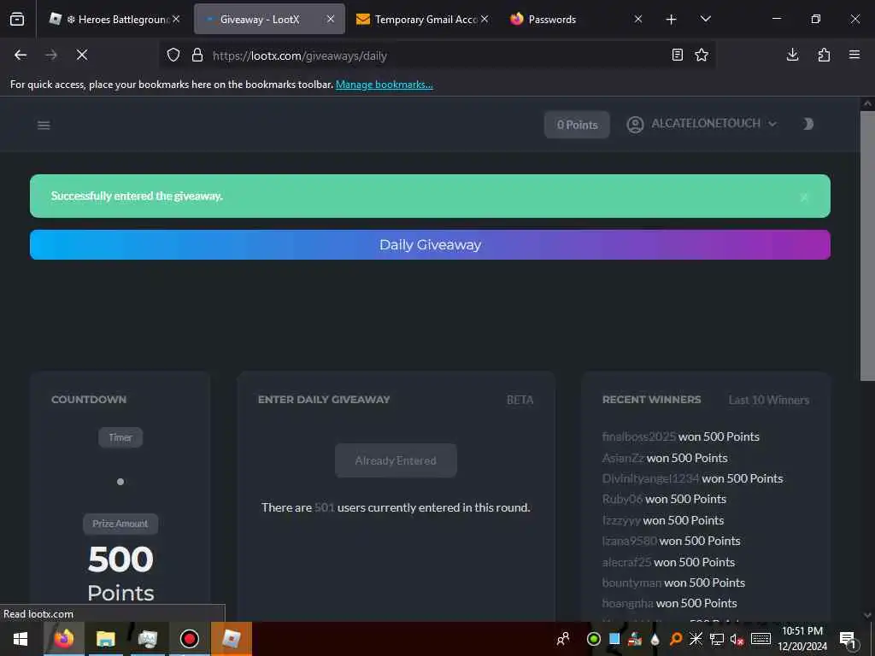Open the notification action center
The width and height of the screenshot is (875, 656).
point(848,639)
